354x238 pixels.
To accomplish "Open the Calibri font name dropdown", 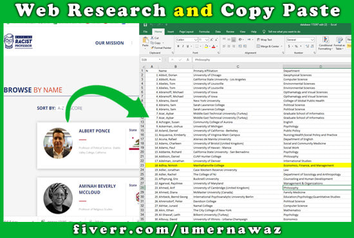I will tap(196, 40).
